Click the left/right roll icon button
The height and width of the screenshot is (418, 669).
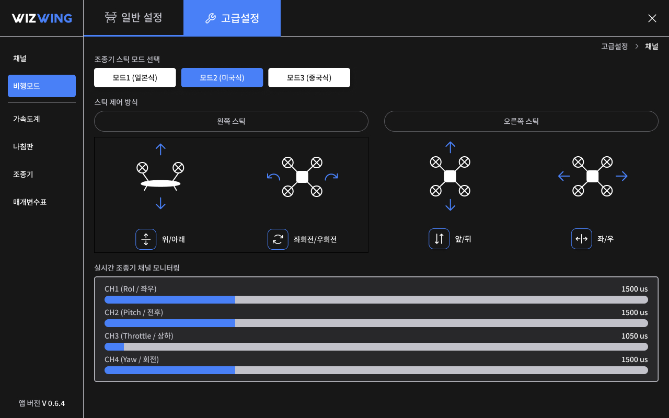582,239
